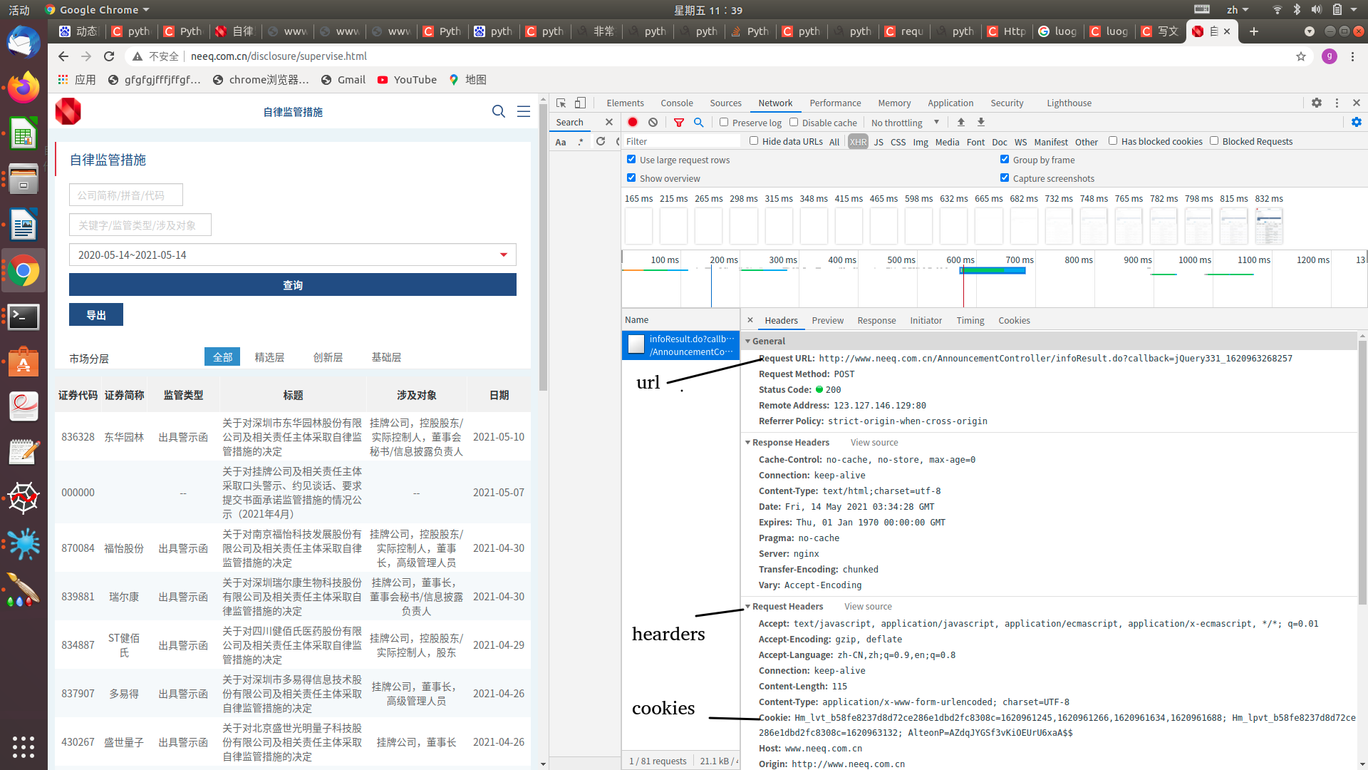Click the 查询 search button
Viewport: 1368px width, 770px height.
click(292, 284)
